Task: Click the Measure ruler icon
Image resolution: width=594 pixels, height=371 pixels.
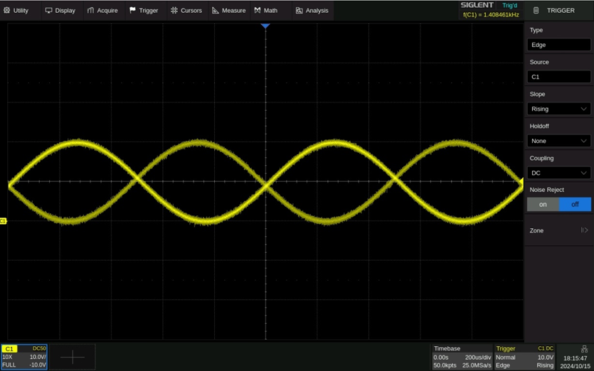Action: pyautogui.click(x=216, y=11)
